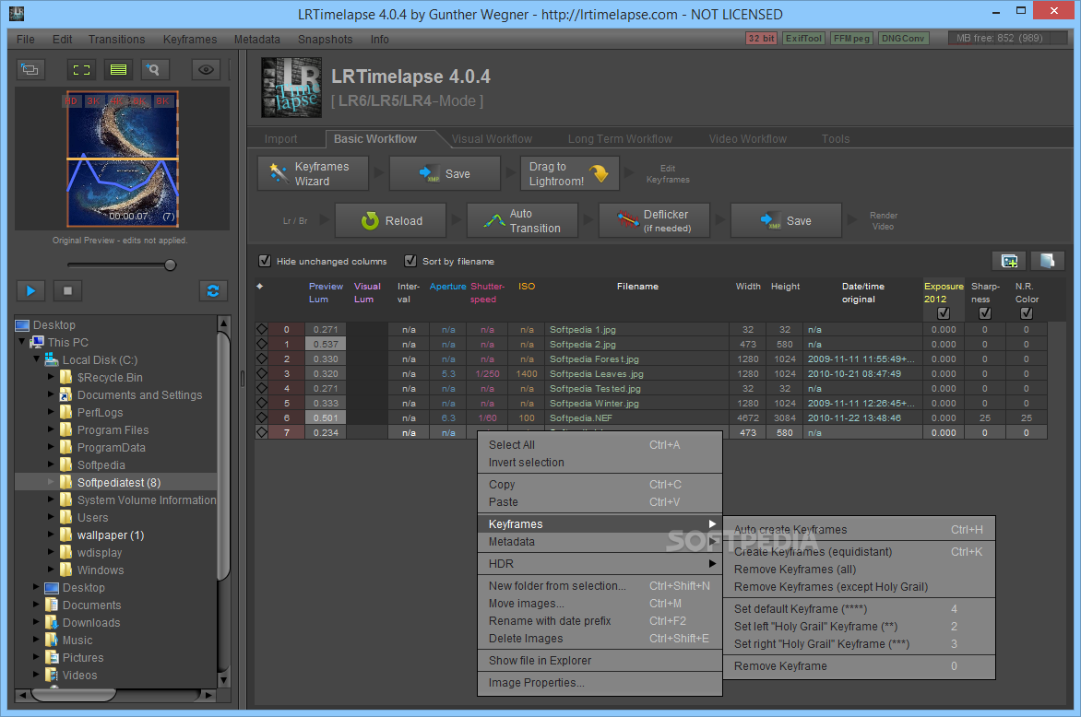
Task: Choose Show file in Explorer
Action: coord(600,661)
